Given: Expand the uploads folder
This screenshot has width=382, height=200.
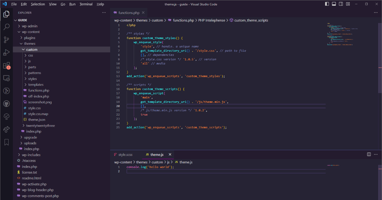Looking at the screenshot, I should 61,143.
